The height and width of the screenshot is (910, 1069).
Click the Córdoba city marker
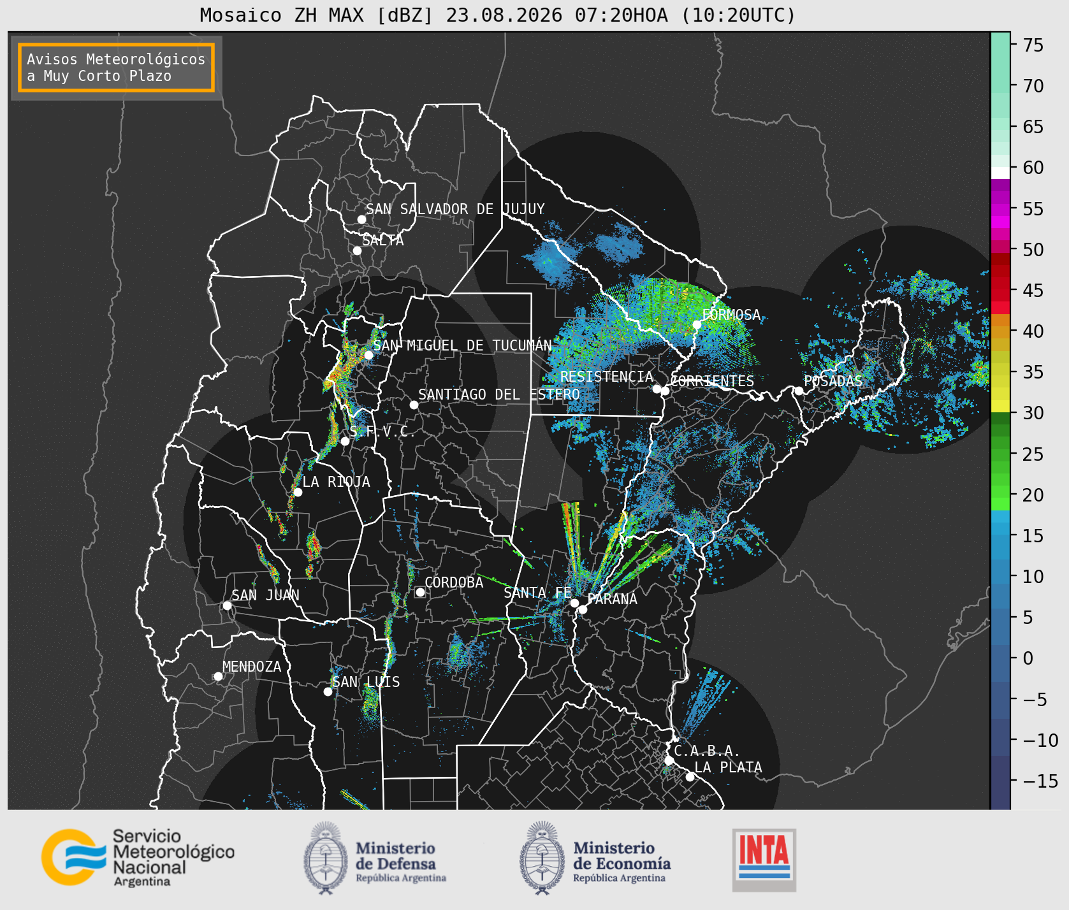[x=420, y=592]
